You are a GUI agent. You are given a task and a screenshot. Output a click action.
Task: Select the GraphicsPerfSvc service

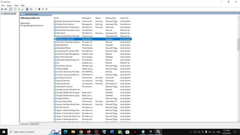tap(93, 98)
